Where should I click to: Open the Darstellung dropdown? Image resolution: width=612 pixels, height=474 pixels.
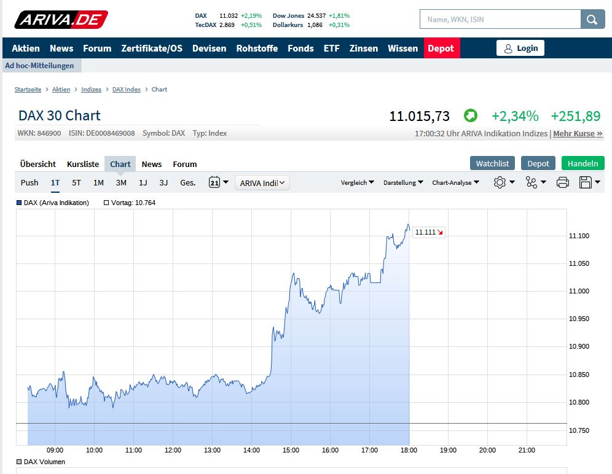pos(402,182)
